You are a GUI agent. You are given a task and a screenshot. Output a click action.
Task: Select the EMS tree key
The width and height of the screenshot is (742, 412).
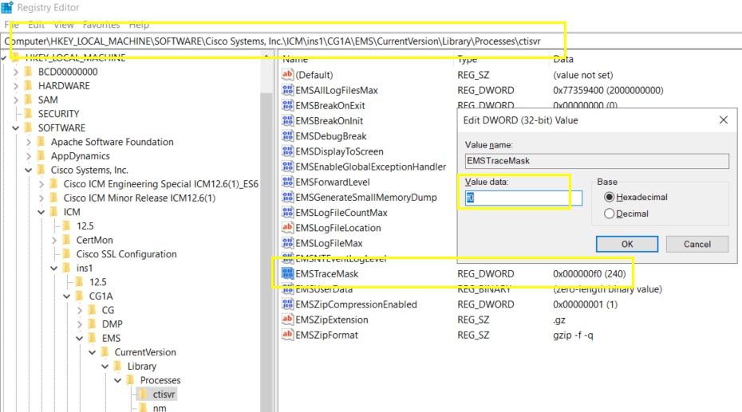pos(111,339)
